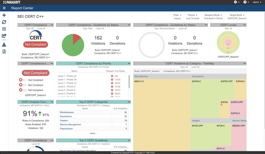
Task: Click the 46/51 result for Level 2 Priority 6
Action: [x=117, y=94]
